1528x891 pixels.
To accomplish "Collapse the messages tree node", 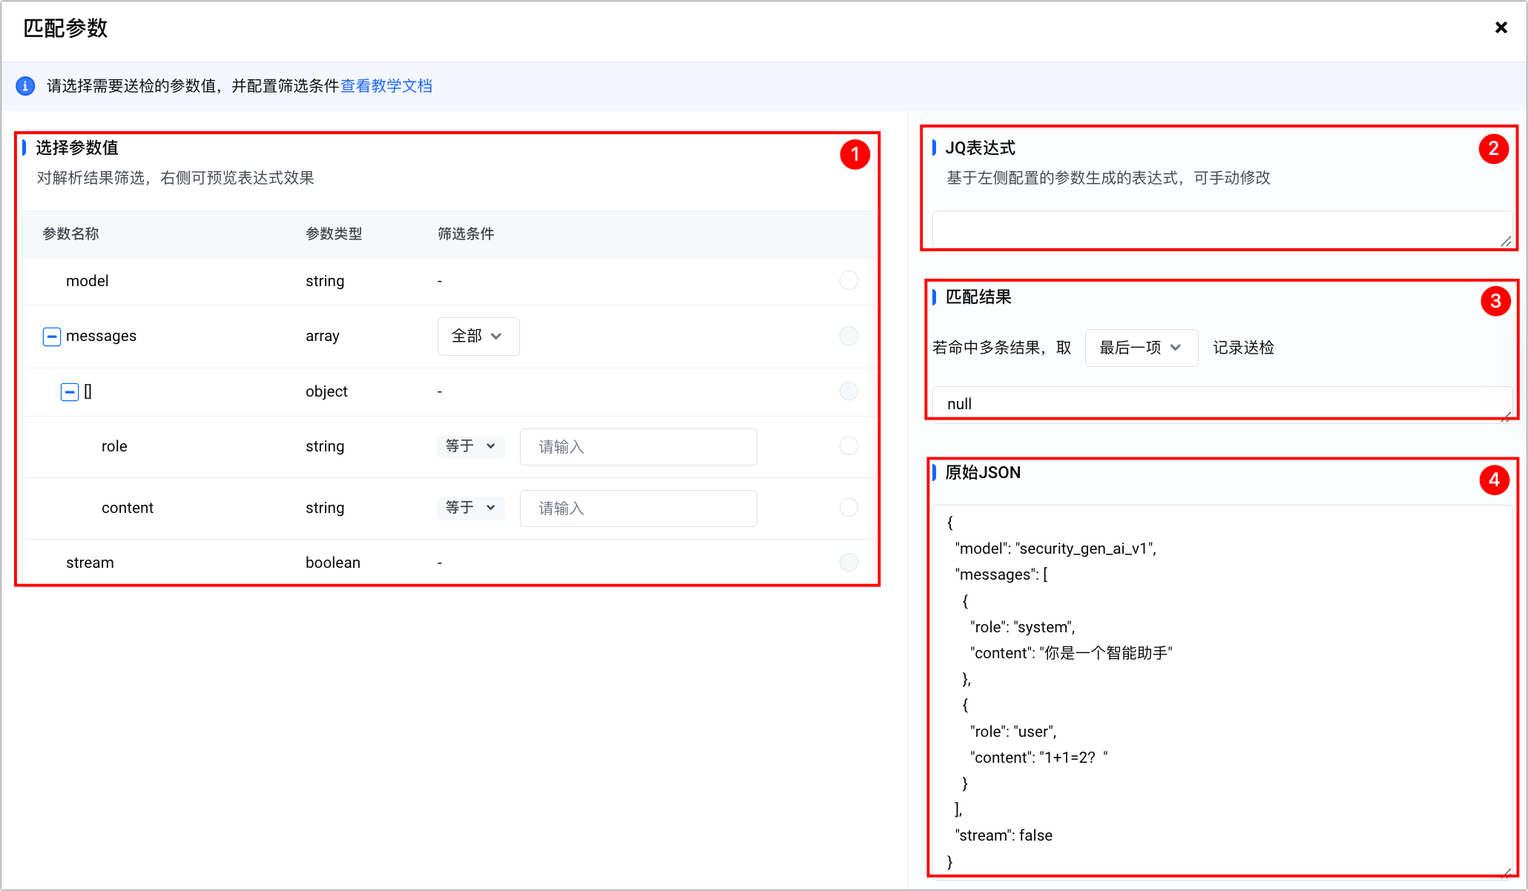I will [x=51, y=337].
